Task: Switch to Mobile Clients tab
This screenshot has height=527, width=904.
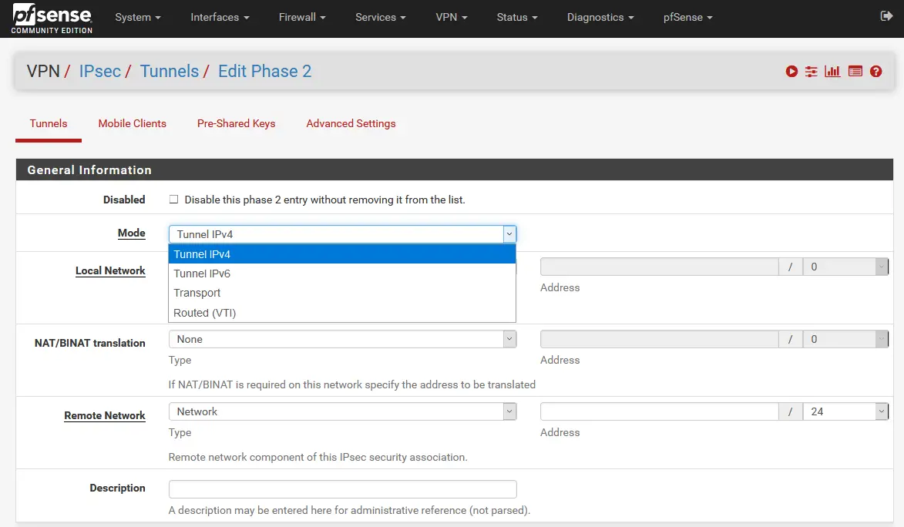Action: (133, 123)
